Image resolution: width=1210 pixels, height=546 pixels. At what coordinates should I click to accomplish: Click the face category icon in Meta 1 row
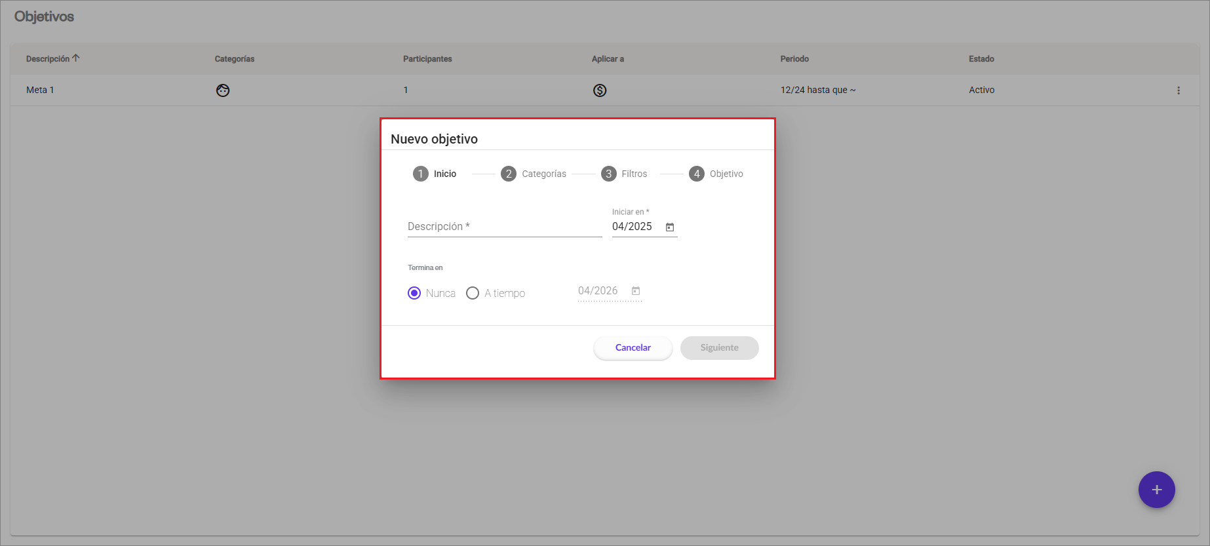coord(223,90)
